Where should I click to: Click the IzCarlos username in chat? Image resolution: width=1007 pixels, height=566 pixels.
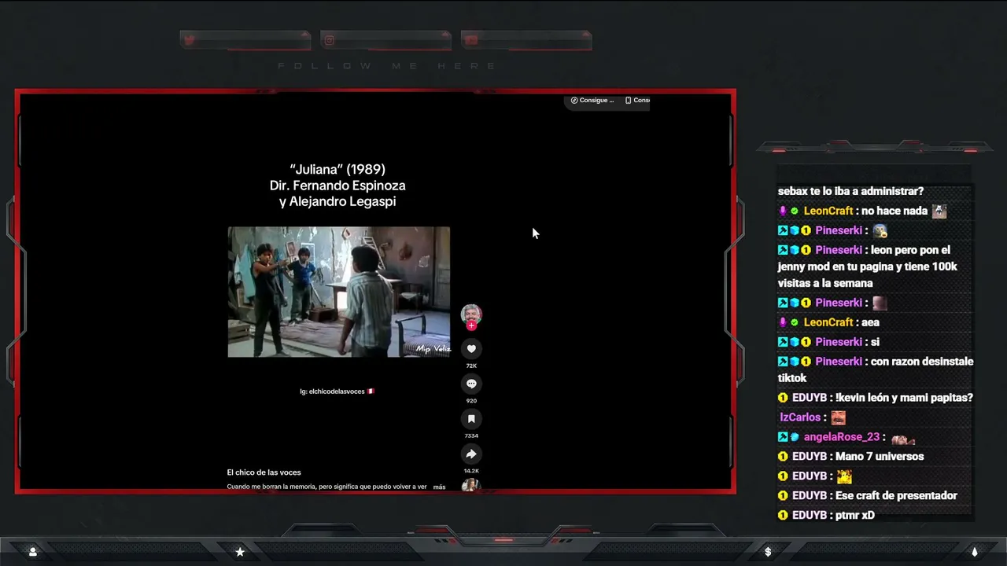coord(800,417)
